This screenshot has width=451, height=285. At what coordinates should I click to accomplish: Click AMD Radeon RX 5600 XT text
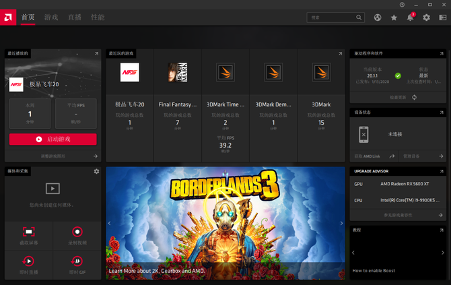[405, 184]
